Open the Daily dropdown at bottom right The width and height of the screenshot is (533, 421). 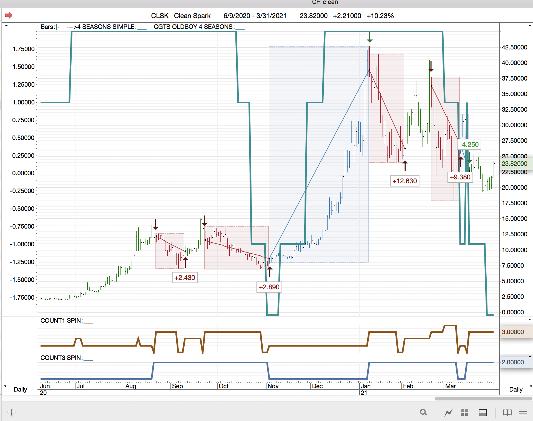tap(516, 389)
